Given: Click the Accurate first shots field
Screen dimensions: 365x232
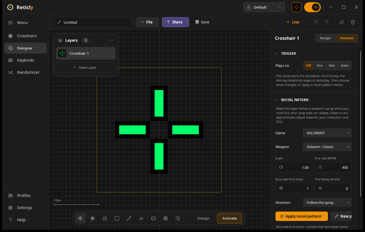Looking at the screenshot, I should pyautogui.click(x=294, y=188).
